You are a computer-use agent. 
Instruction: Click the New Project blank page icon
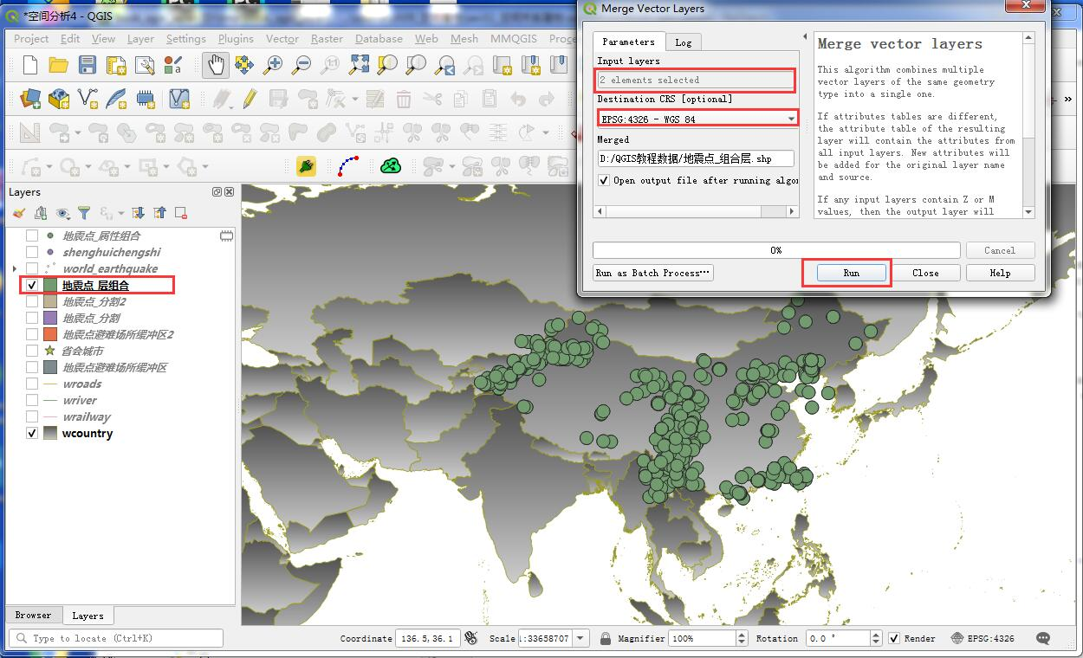(x=30, y=65)
